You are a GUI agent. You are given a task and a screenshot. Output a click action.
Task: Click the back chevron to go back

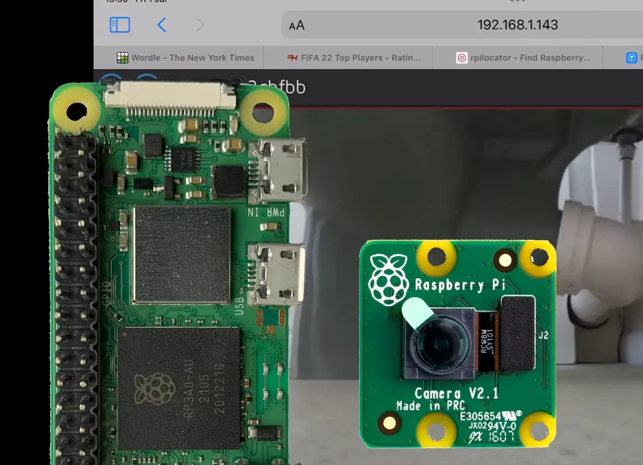point(160,24)
